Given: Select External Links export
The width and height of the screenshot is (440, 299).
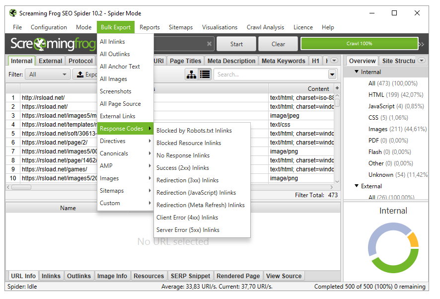Looking at the screenshot, I should 126,116.
